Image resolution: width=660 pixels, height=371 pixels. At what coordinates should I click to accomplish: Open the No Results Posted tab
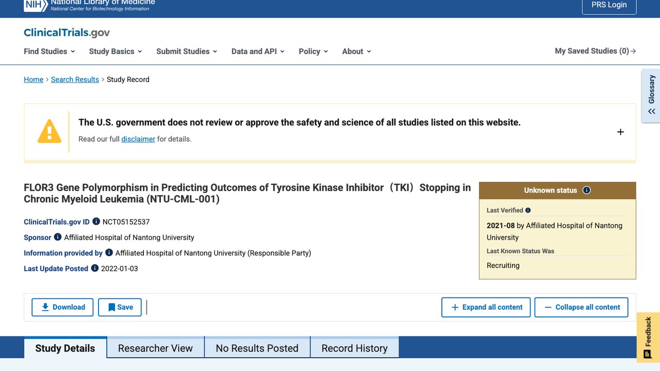257,348
